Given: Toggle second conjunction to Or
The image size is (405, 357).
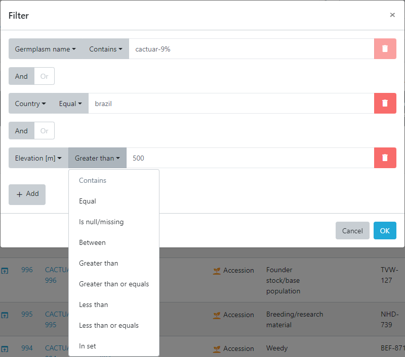Looking at the screenshot, I should click(44, 131).
